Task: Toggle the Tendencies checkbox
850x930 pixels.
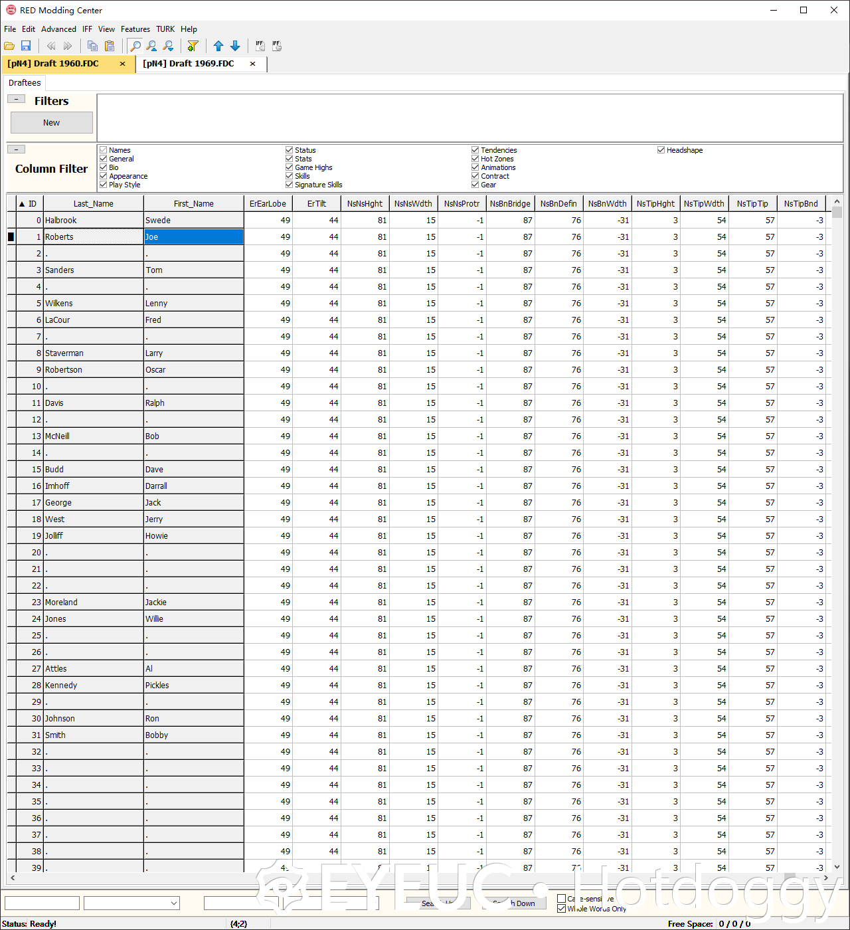Action: pyautogui.click(x=475, y=150)
